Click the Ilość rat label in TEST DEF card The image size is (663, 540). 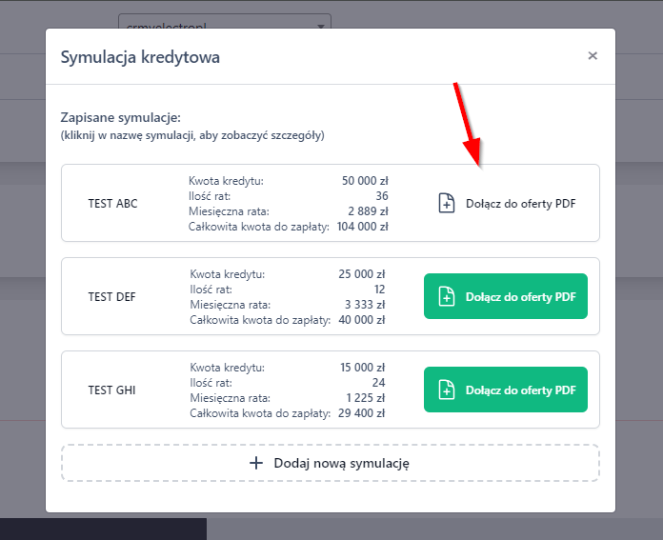click(211, 289)
